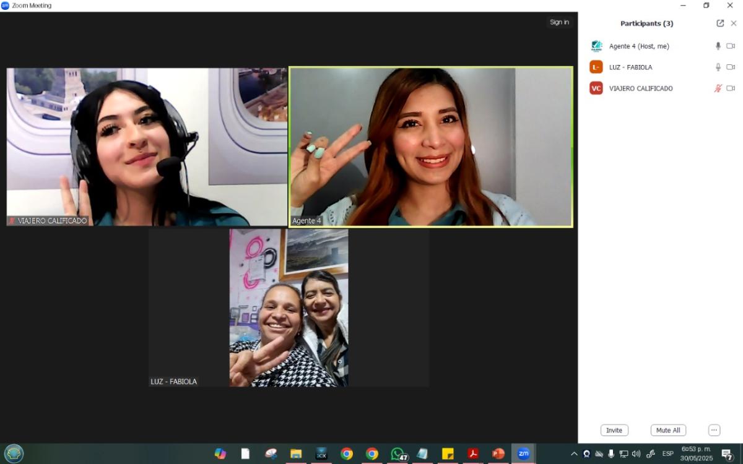Pop out the Participants panel
The width and height of the screenshot is (743, 464).
pyautogui.click(x=720, y=24)
